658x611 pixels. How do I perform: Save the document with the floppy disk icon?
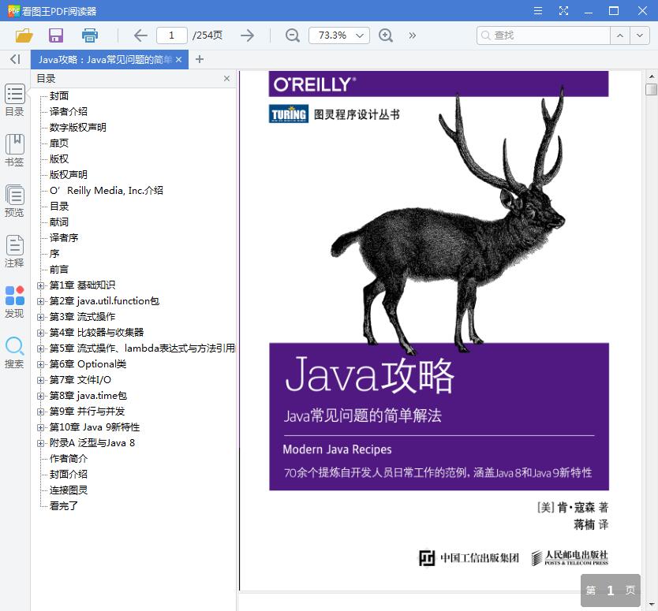[56, 35]
